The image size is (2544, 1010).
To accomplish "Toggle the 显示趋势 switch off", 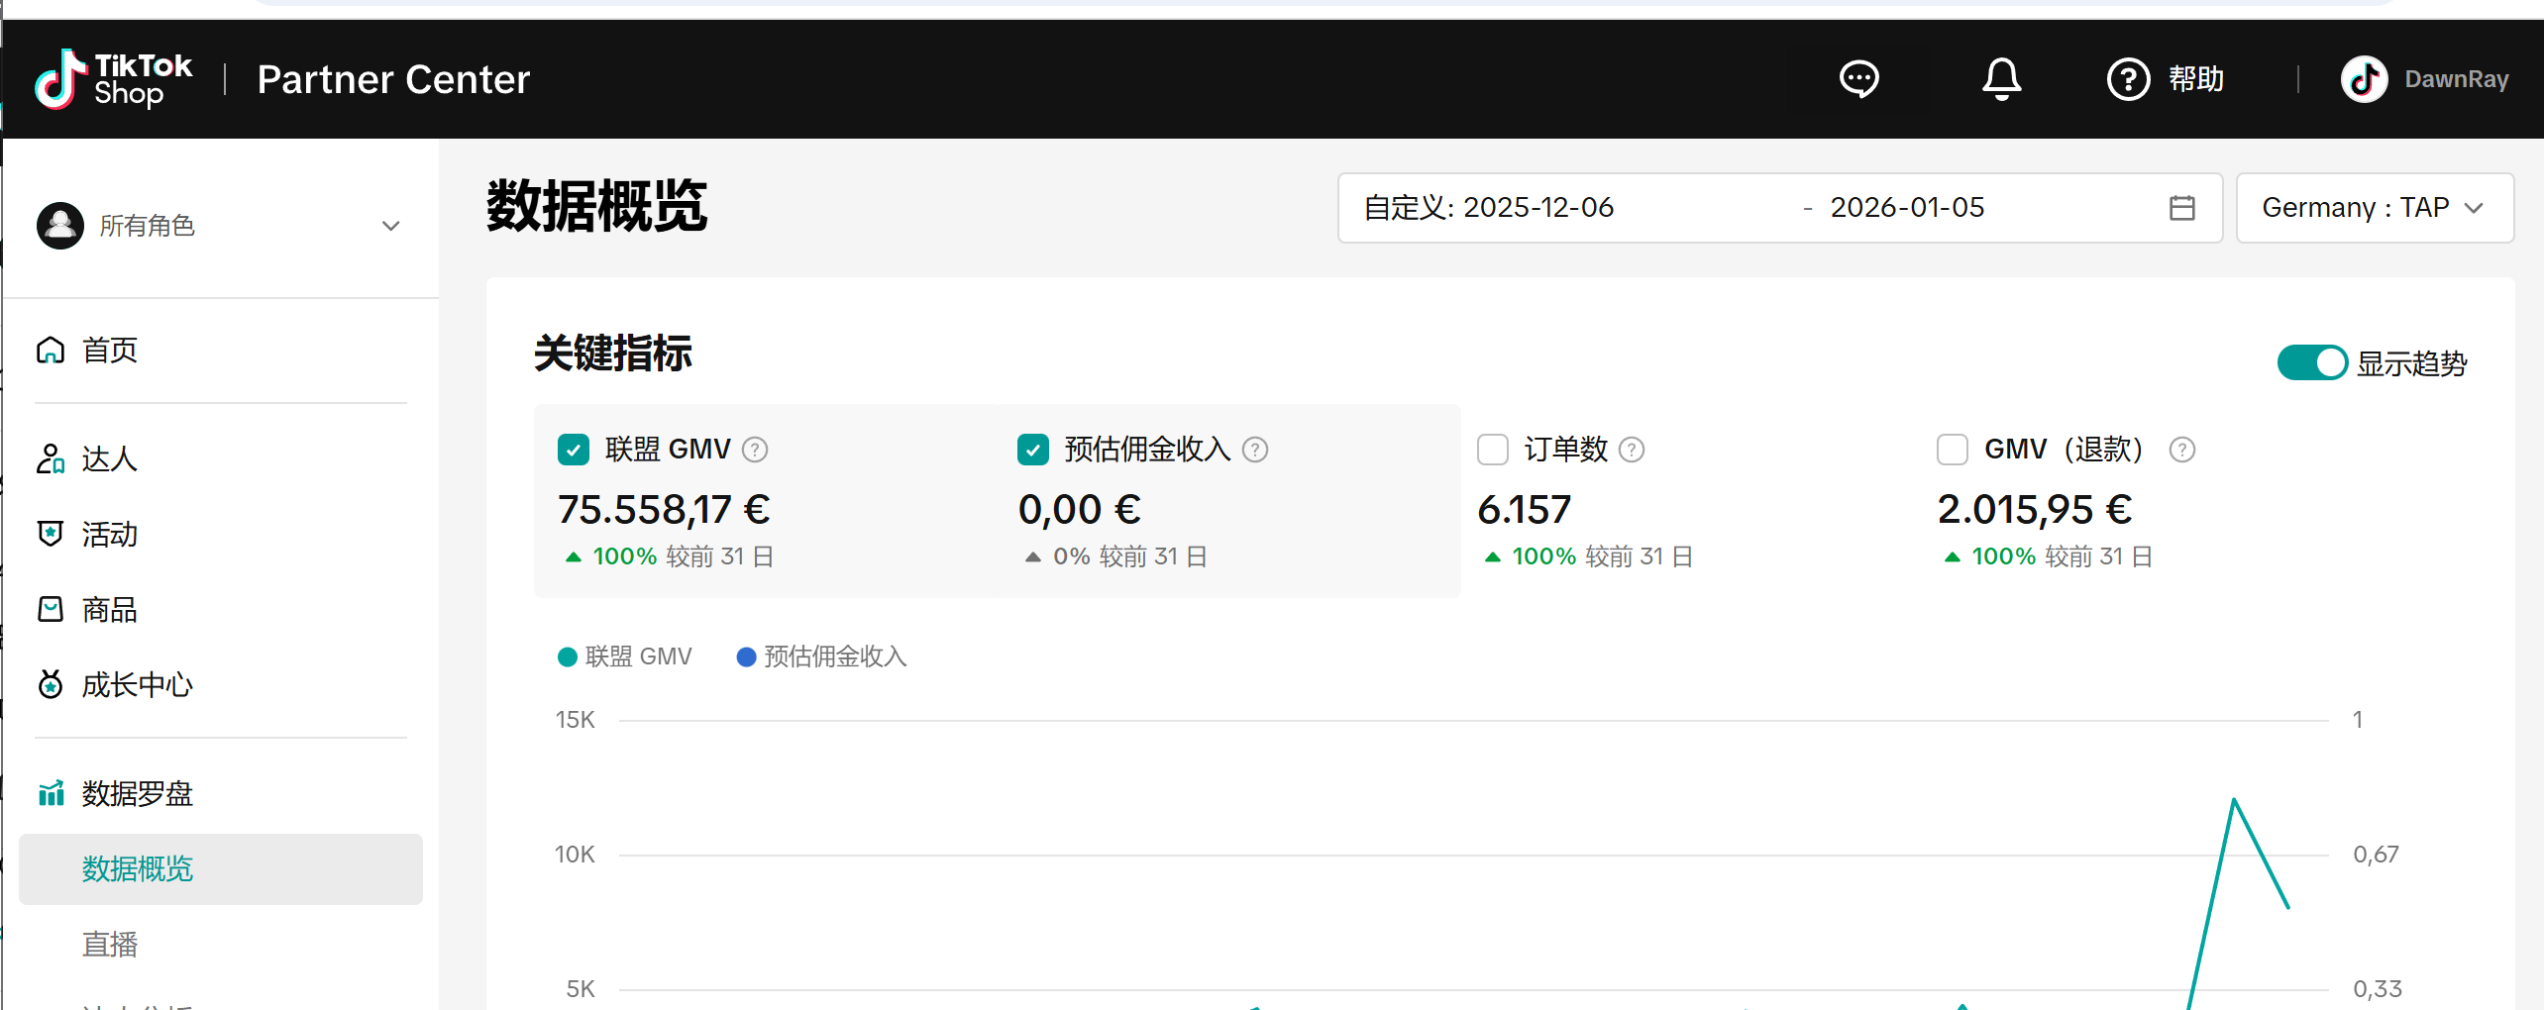I will 2312,362.
